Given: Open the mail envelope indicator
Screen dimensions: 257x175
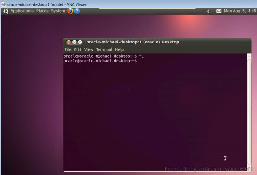Looking at the screenshot, I should (219, 11).
